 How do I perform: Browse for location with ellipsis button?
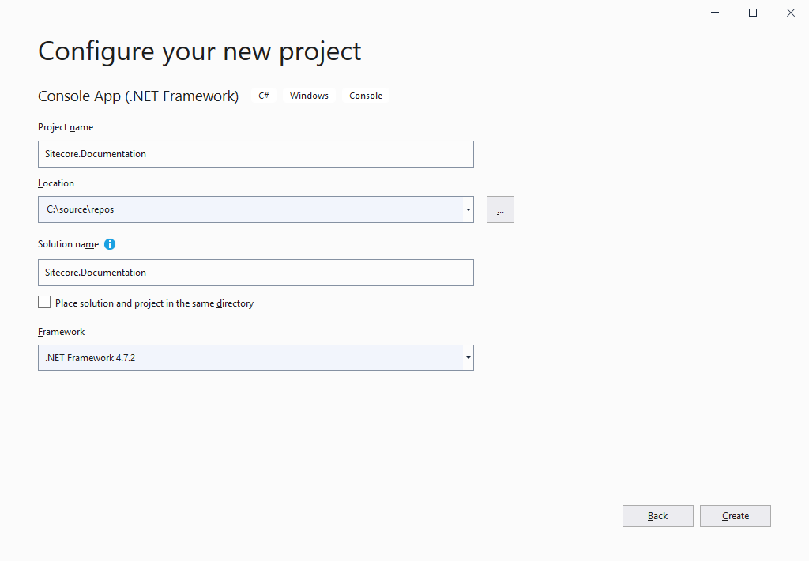(x=500, y=209)
